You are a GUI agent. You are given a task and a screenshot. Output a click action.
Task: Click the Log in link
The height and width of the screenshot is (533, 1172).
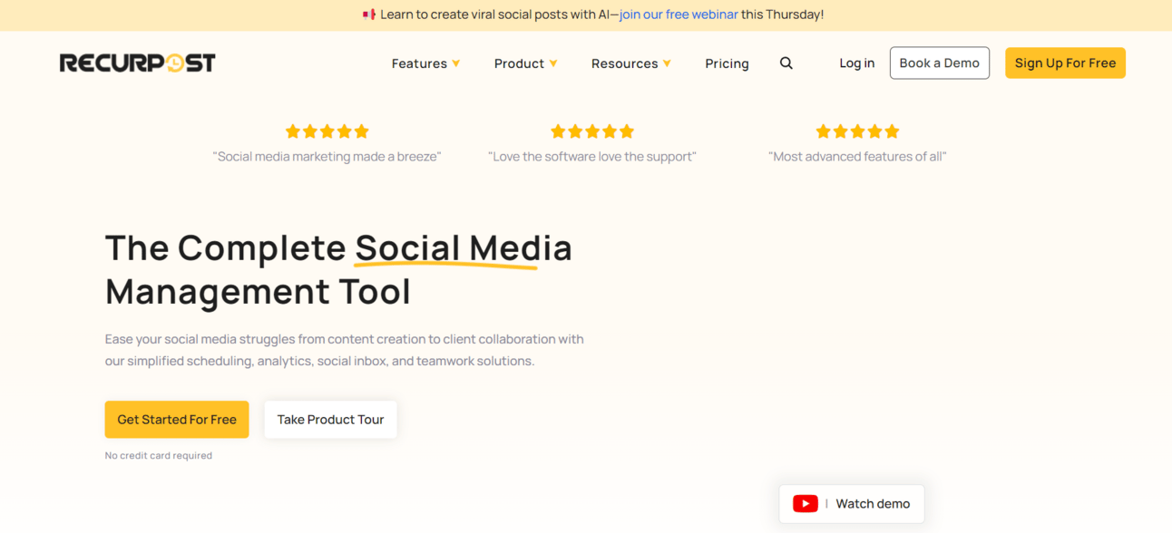click(x=857, y=63)
